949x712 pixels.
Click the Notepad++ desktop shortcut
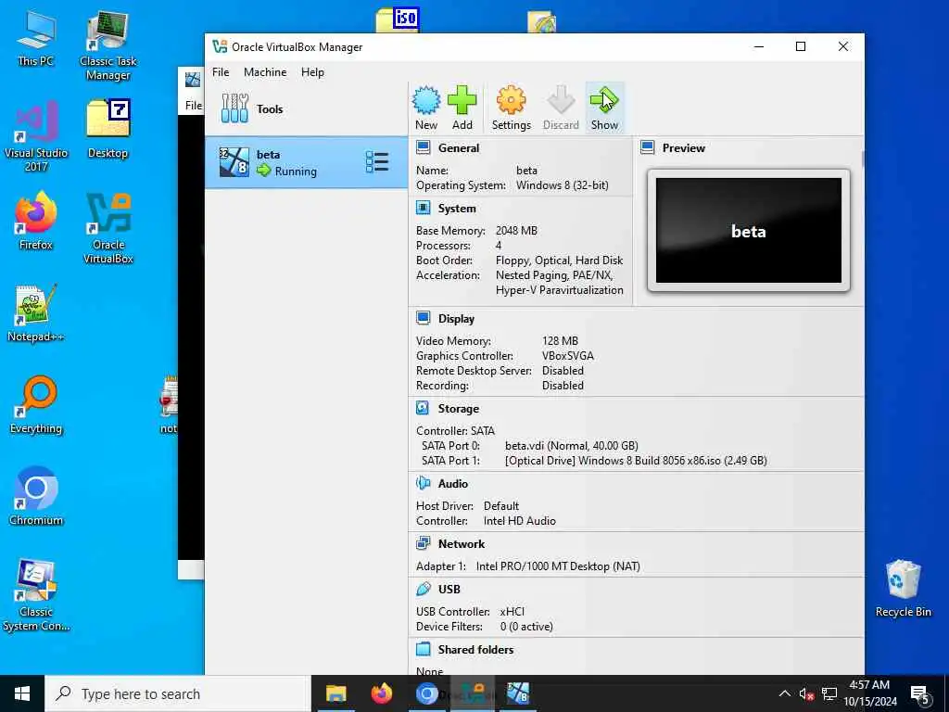(x=36, y=312)
